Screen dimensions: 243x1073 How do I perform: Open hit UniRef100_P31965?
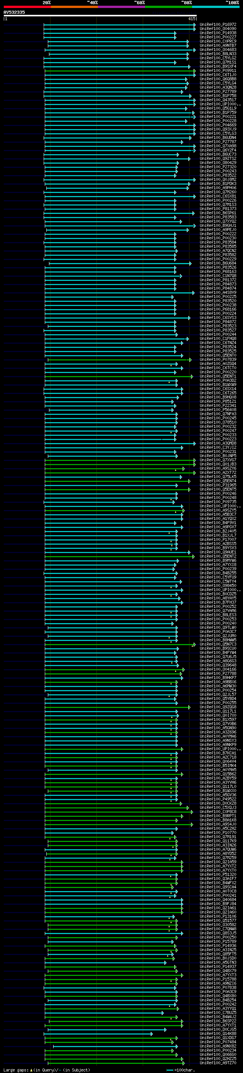pyautogui.click(x=218, y=485)
